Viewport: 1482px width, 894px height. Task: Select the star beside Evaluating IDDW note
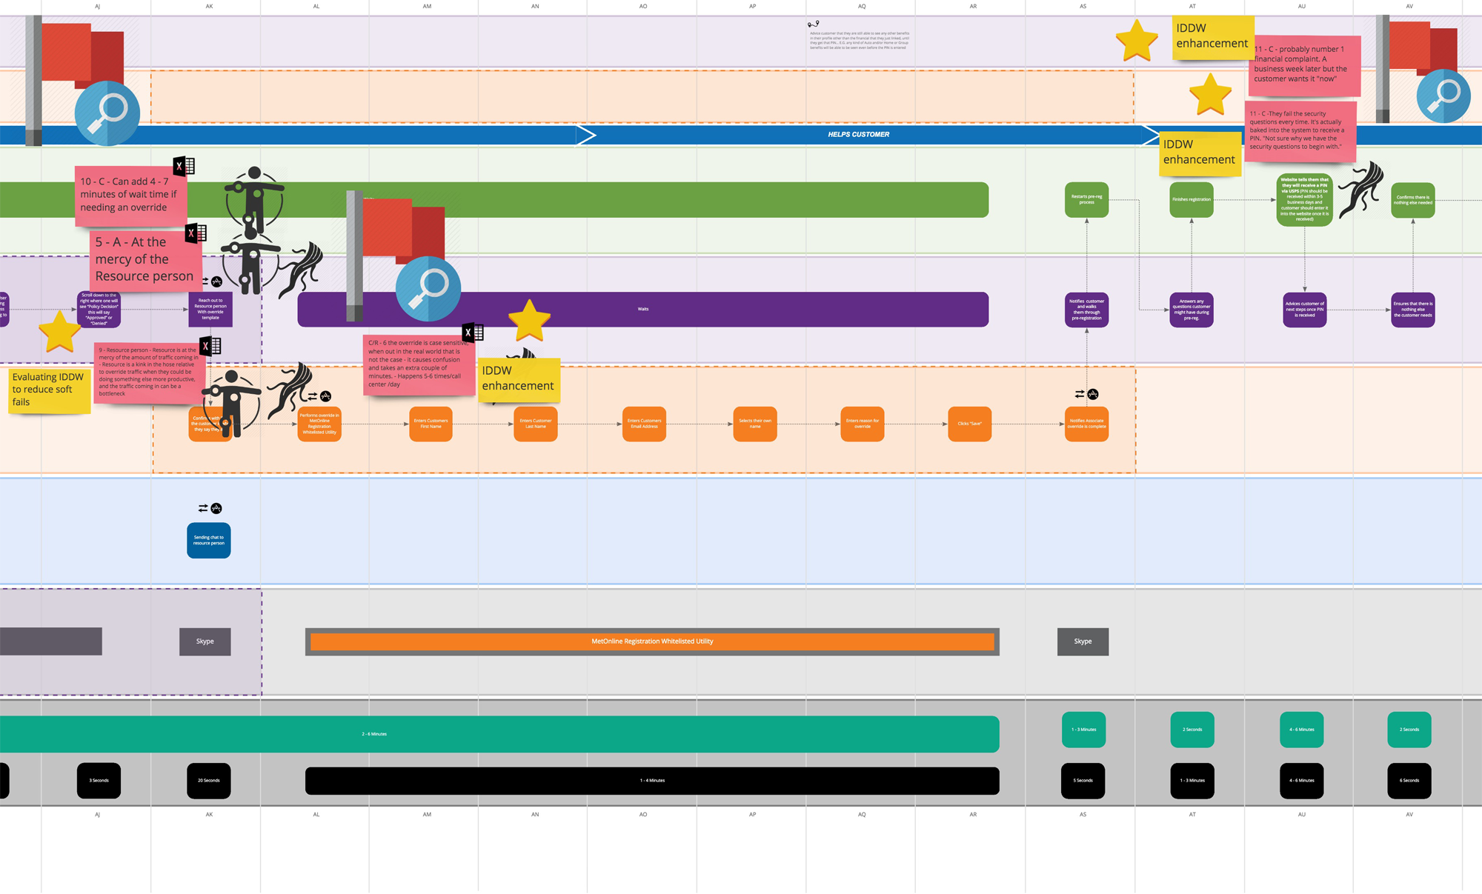[x=59, y=332]
